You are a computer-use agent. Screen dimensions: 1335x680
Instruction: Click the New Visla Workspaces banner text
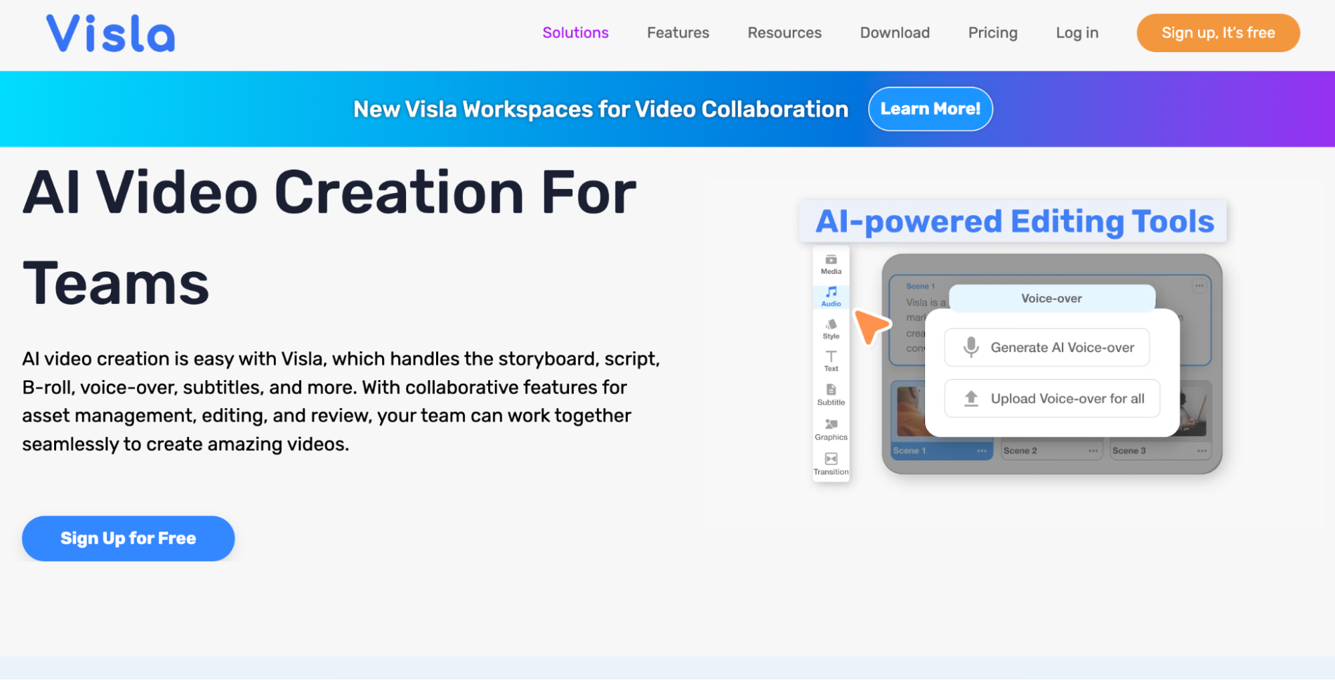(600, 109)
